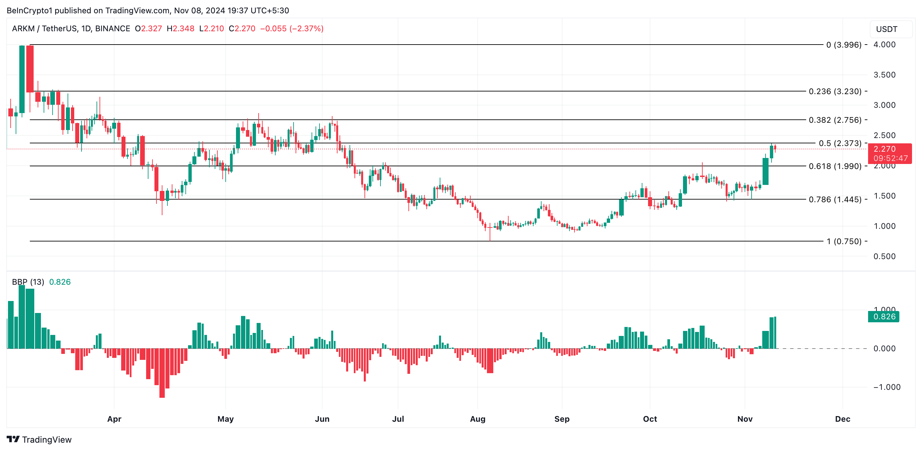Click the TradingView logo icon
The width and height of the screenshot is (922, 451).
13,439
